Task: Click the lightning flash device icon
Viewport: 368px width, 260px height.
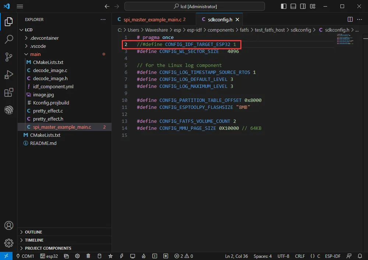Action: 121,256
